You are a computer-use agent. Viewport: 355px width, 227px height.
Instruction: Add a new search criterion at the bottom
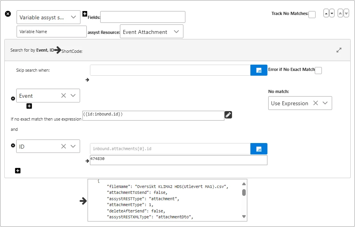click(18, 171)
